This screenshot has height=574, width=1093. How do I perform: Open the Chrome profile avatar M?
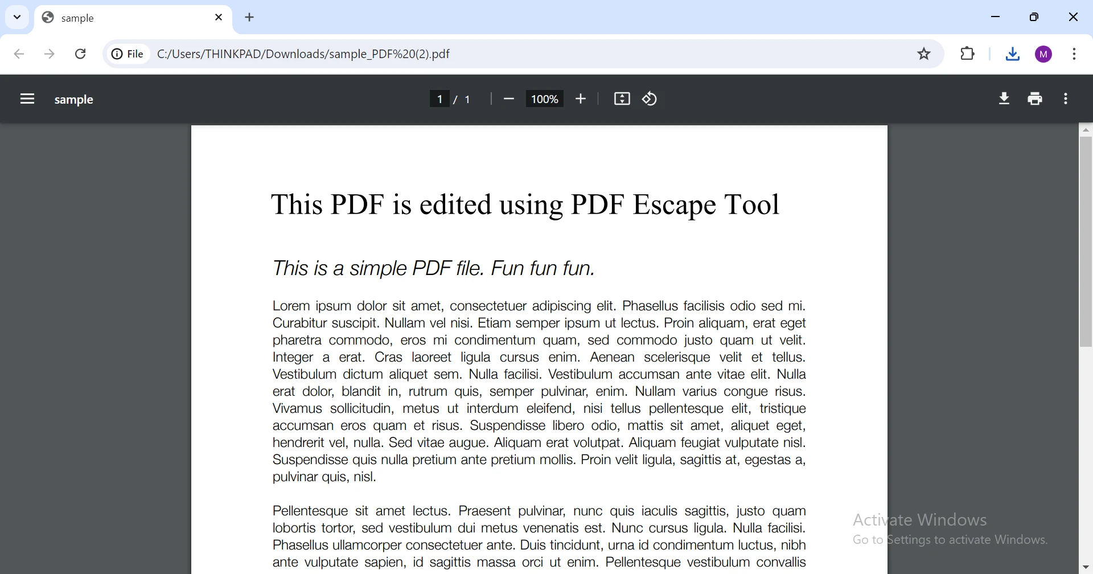[1044, 54]
